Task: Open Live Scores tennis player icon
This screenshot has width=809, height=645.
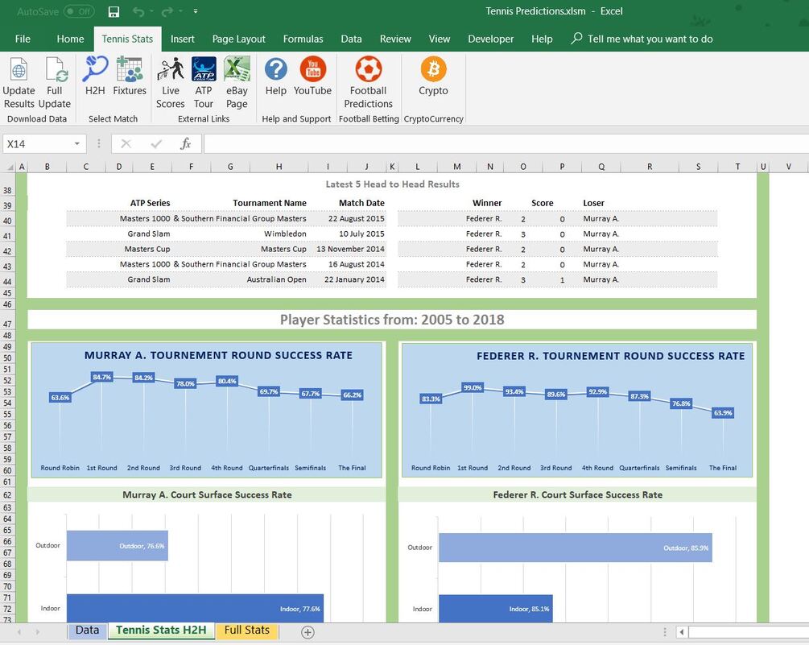Action: pos(171,69)
